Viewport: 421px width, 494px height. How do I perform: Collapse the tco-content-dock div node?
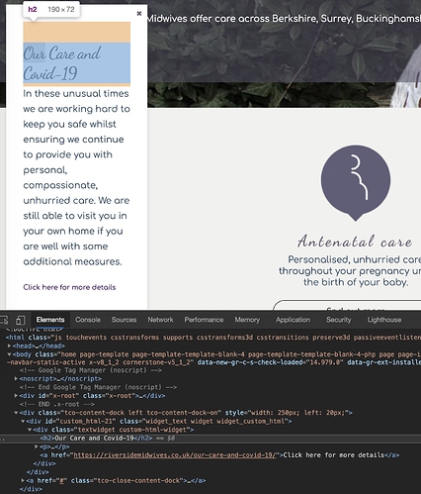(16, 413)
